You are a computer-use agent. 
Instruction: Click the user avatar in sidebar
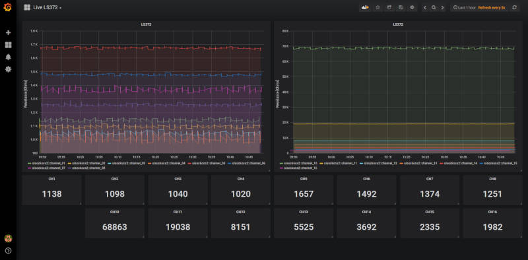(8, 238)
